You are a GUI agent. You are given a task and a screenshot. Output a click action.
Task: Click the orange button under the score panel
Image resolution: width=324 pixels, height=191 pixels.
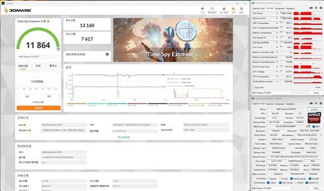point(38,108)
